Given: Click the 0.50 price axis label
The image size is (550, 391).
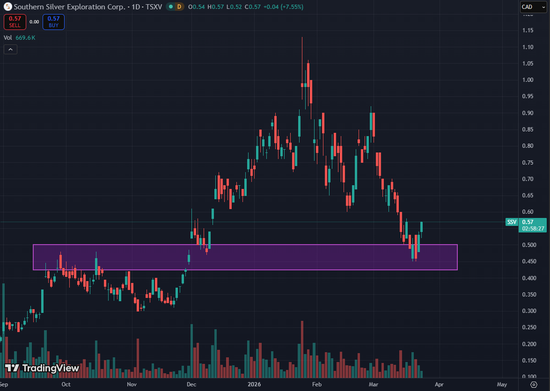Looking at the screenshot, I should click(x=528, y=245).
